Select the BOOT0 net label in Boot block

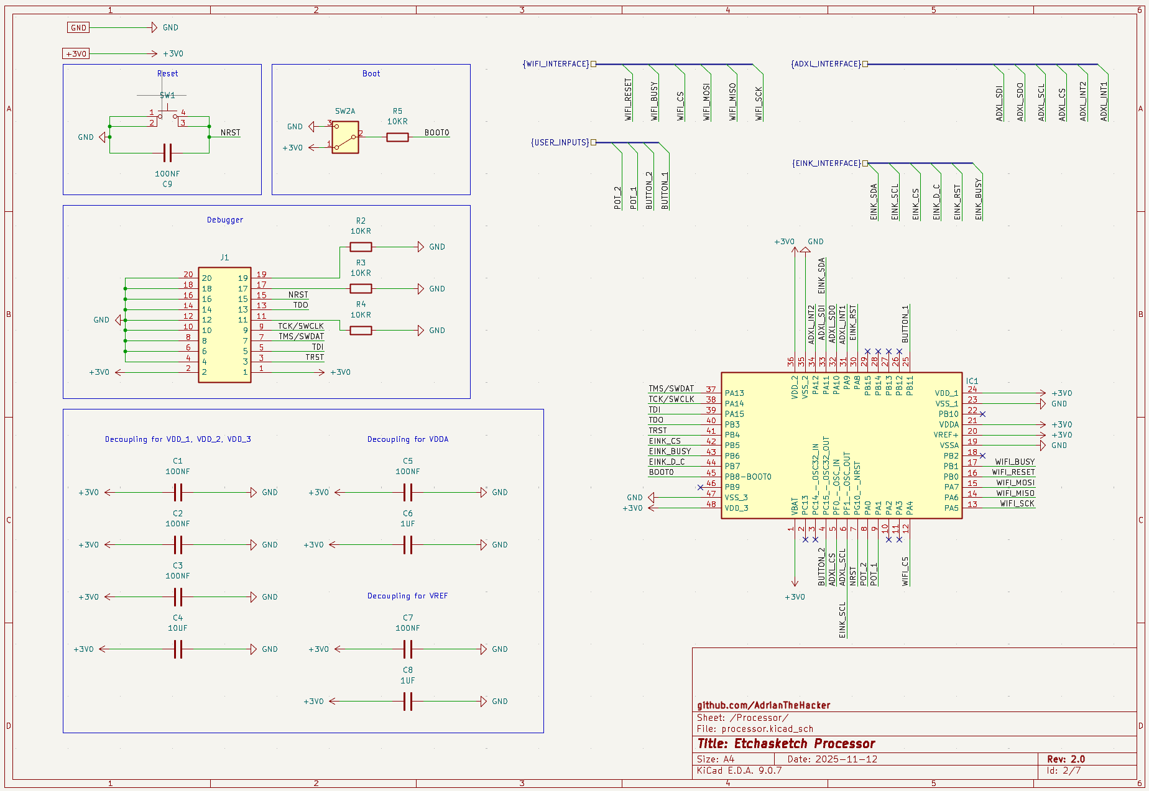coord(436,132)
